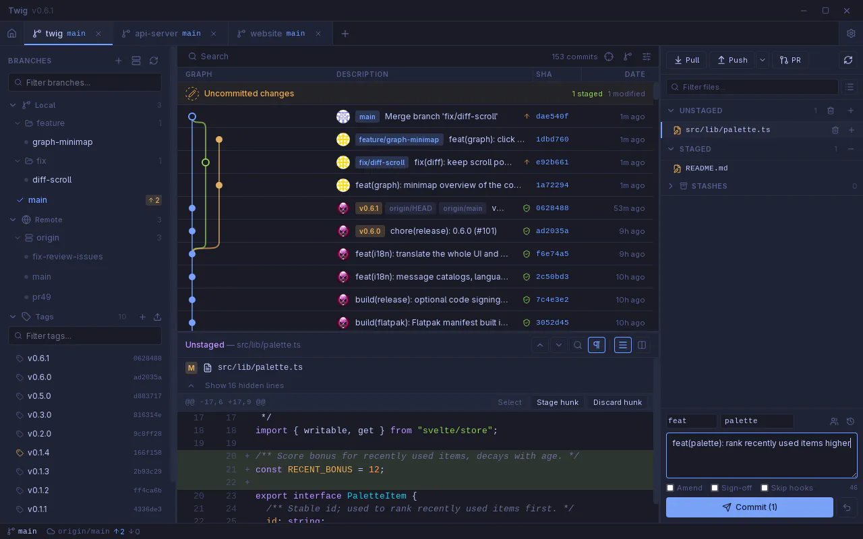Select the v0.1.4 tag row
863x539 pixels.
click(x=85, y=453)
